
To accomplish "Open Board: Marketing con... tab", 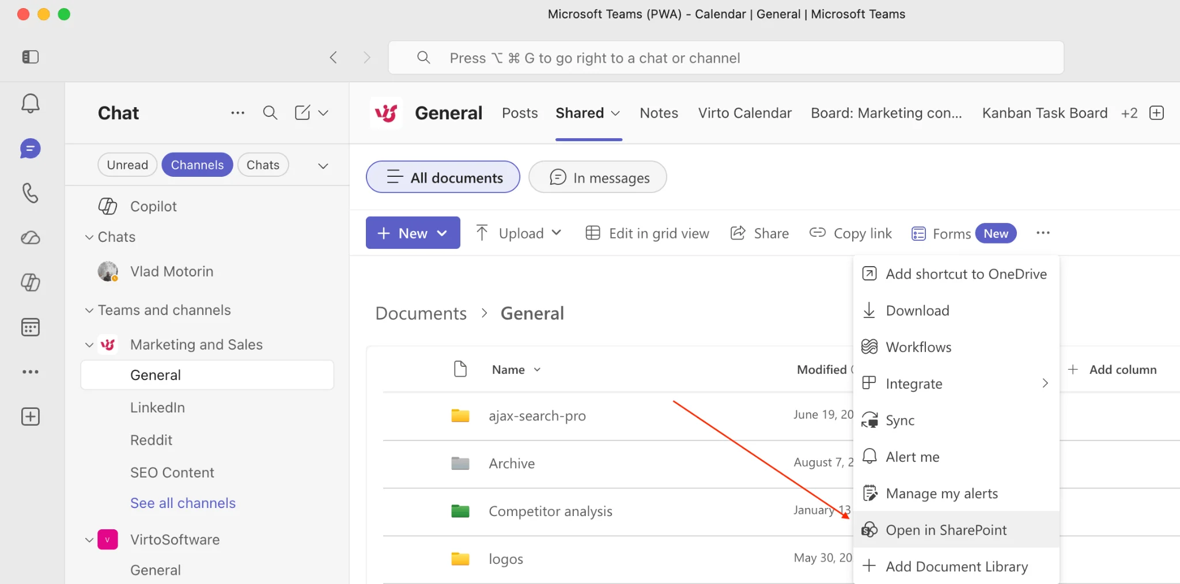I will click(x=886, y=113).
